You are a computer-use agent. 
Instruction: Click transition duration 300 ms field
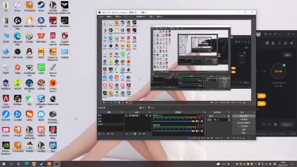tap(220, 119)
